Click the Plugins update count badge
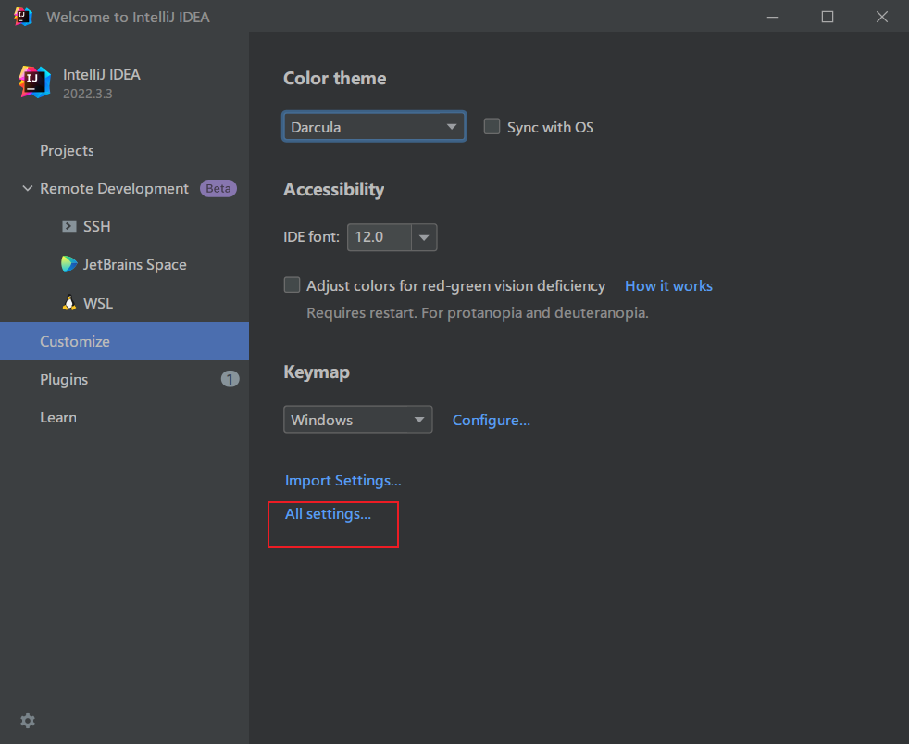This screenshot has width=909, height=744. (x=230, y=379)
